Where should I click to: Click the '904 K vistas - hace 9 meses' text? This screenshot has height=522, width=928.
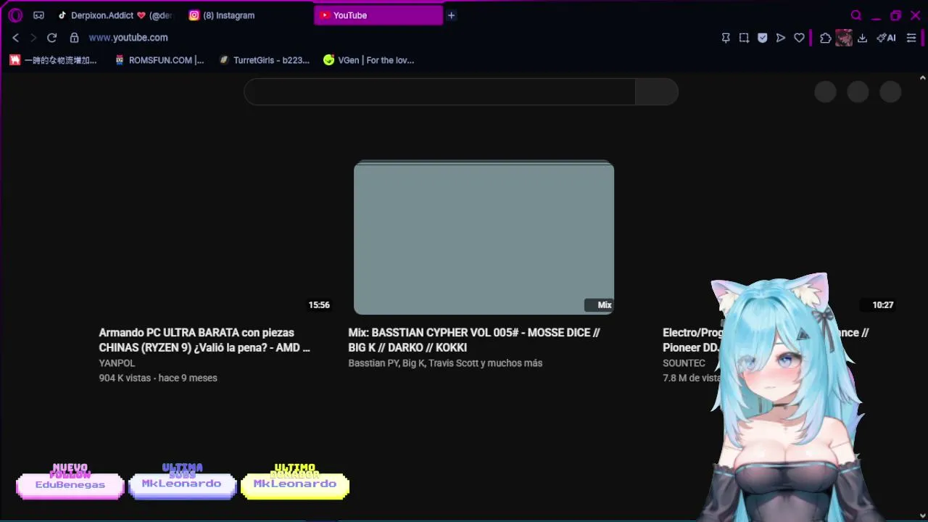[158, 378]
